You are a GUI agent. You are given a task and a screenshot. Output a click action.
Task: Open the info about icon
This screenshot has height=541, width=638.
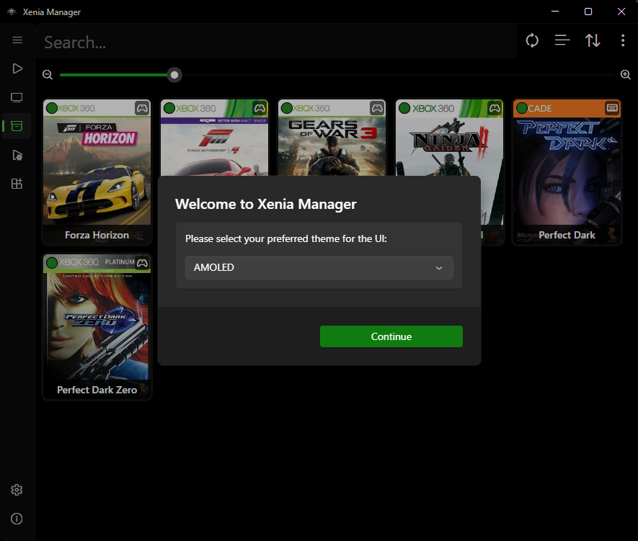tap(17, 519)
